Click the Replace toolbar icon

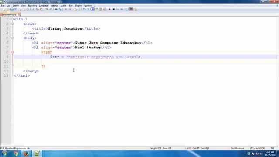point(60,9)
